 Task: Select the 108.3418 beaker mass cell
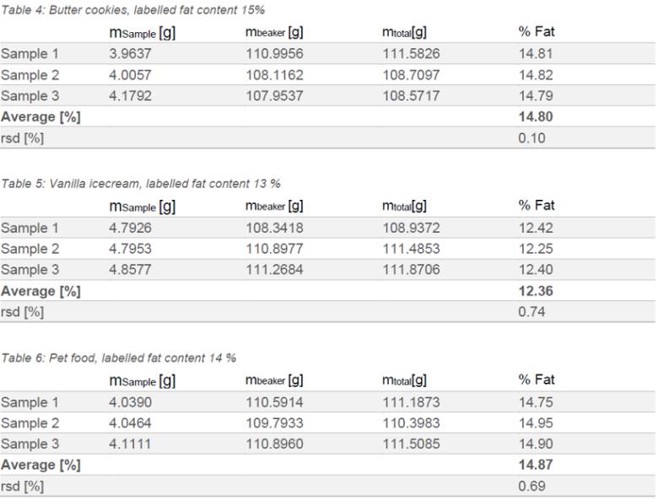274,228
